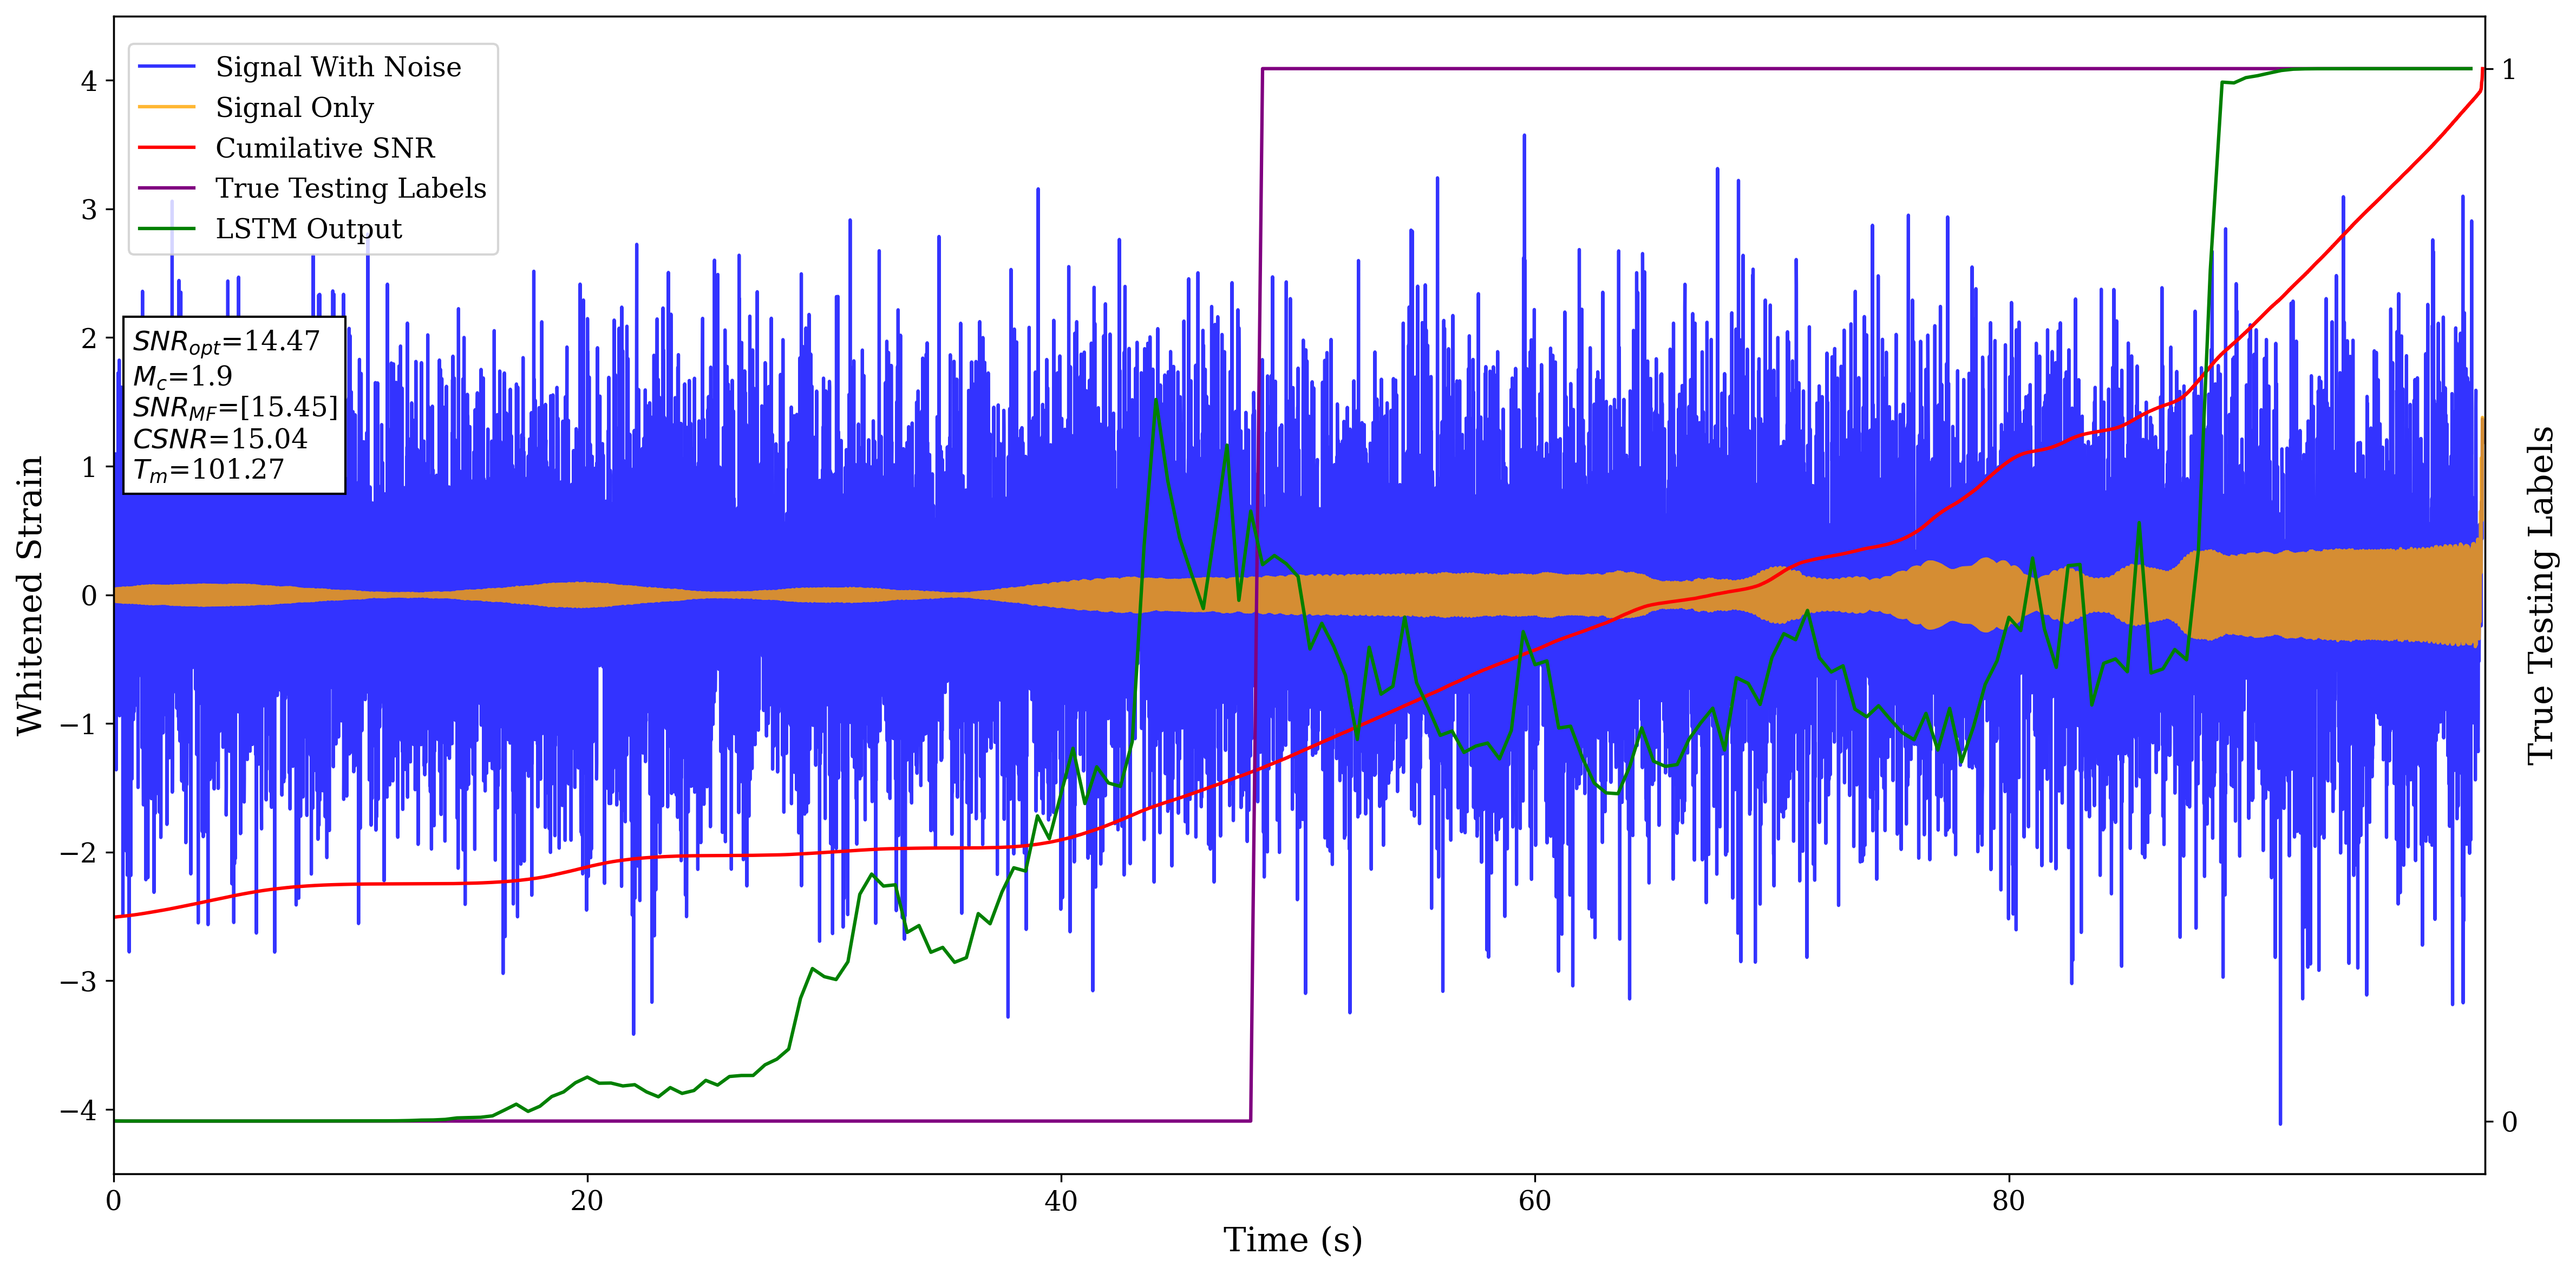Screen dimensions: 2576x1274
Task: Click the y-axis tick label −4
Action: coord(79,1111)
